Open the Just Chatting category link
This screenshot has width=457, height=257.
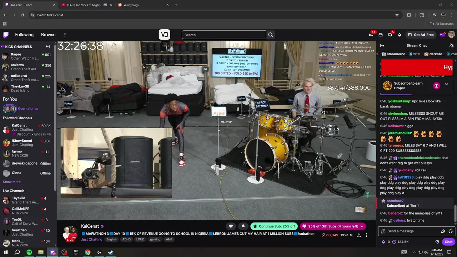tap(92, 240)
